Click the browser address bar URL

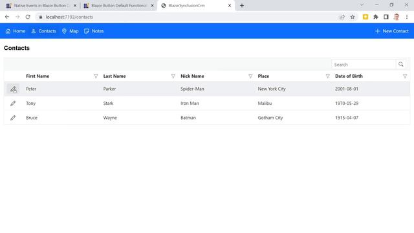tap(69, 17)
